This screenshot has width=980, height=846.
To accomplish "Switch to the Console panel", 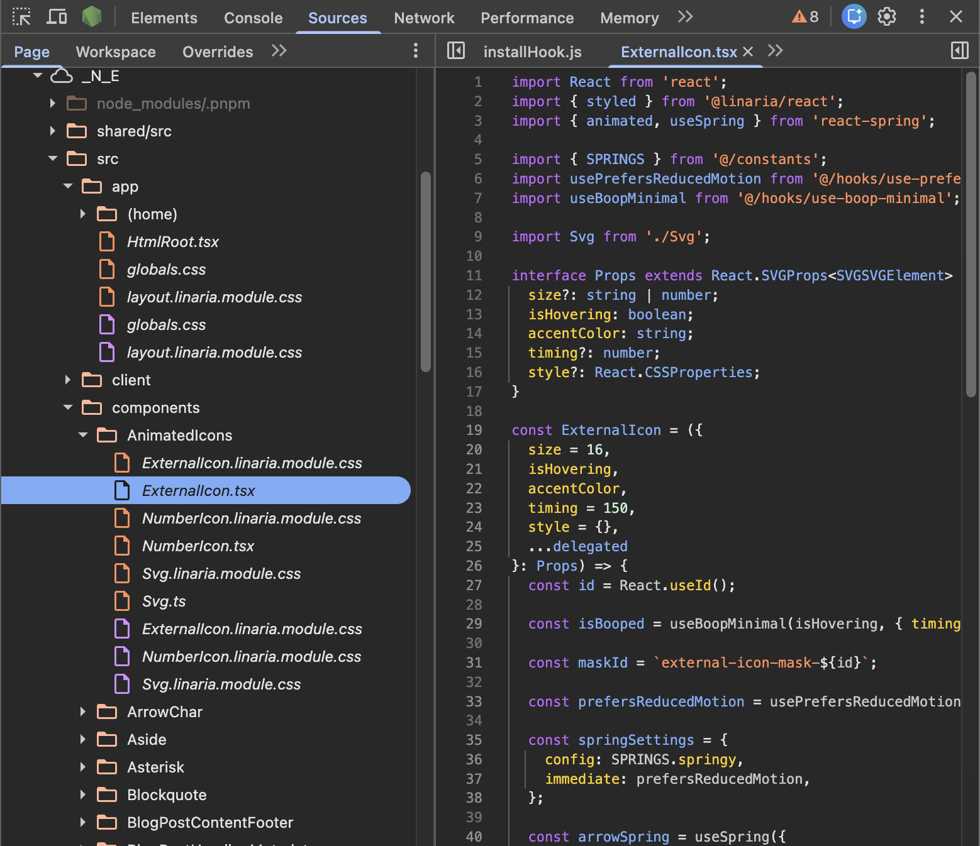I will tap(253, 18).
